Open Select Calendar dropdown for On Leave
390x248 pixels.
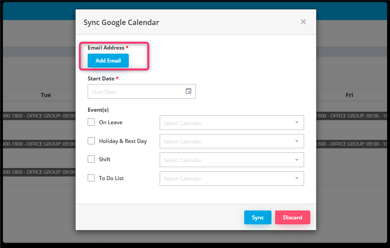pos(232,122)
